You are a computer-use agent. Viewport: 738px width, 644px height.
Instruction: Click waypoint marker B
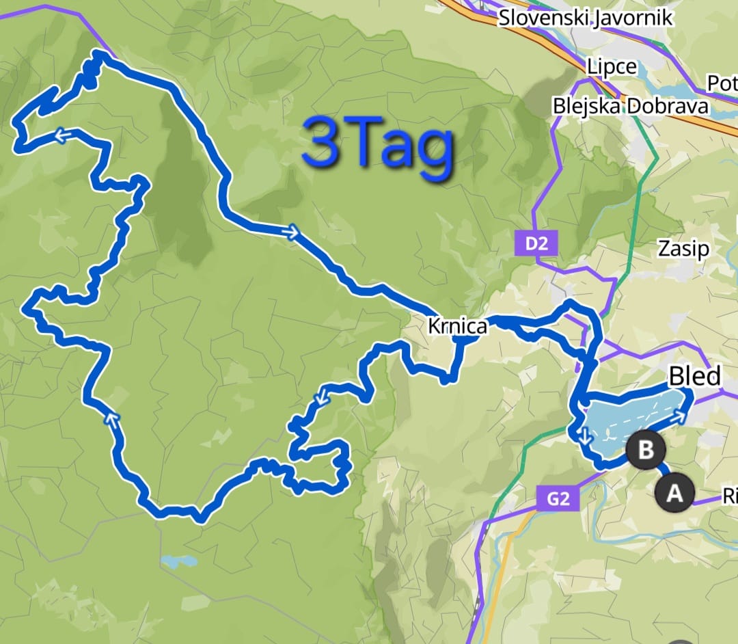[646, 450]
